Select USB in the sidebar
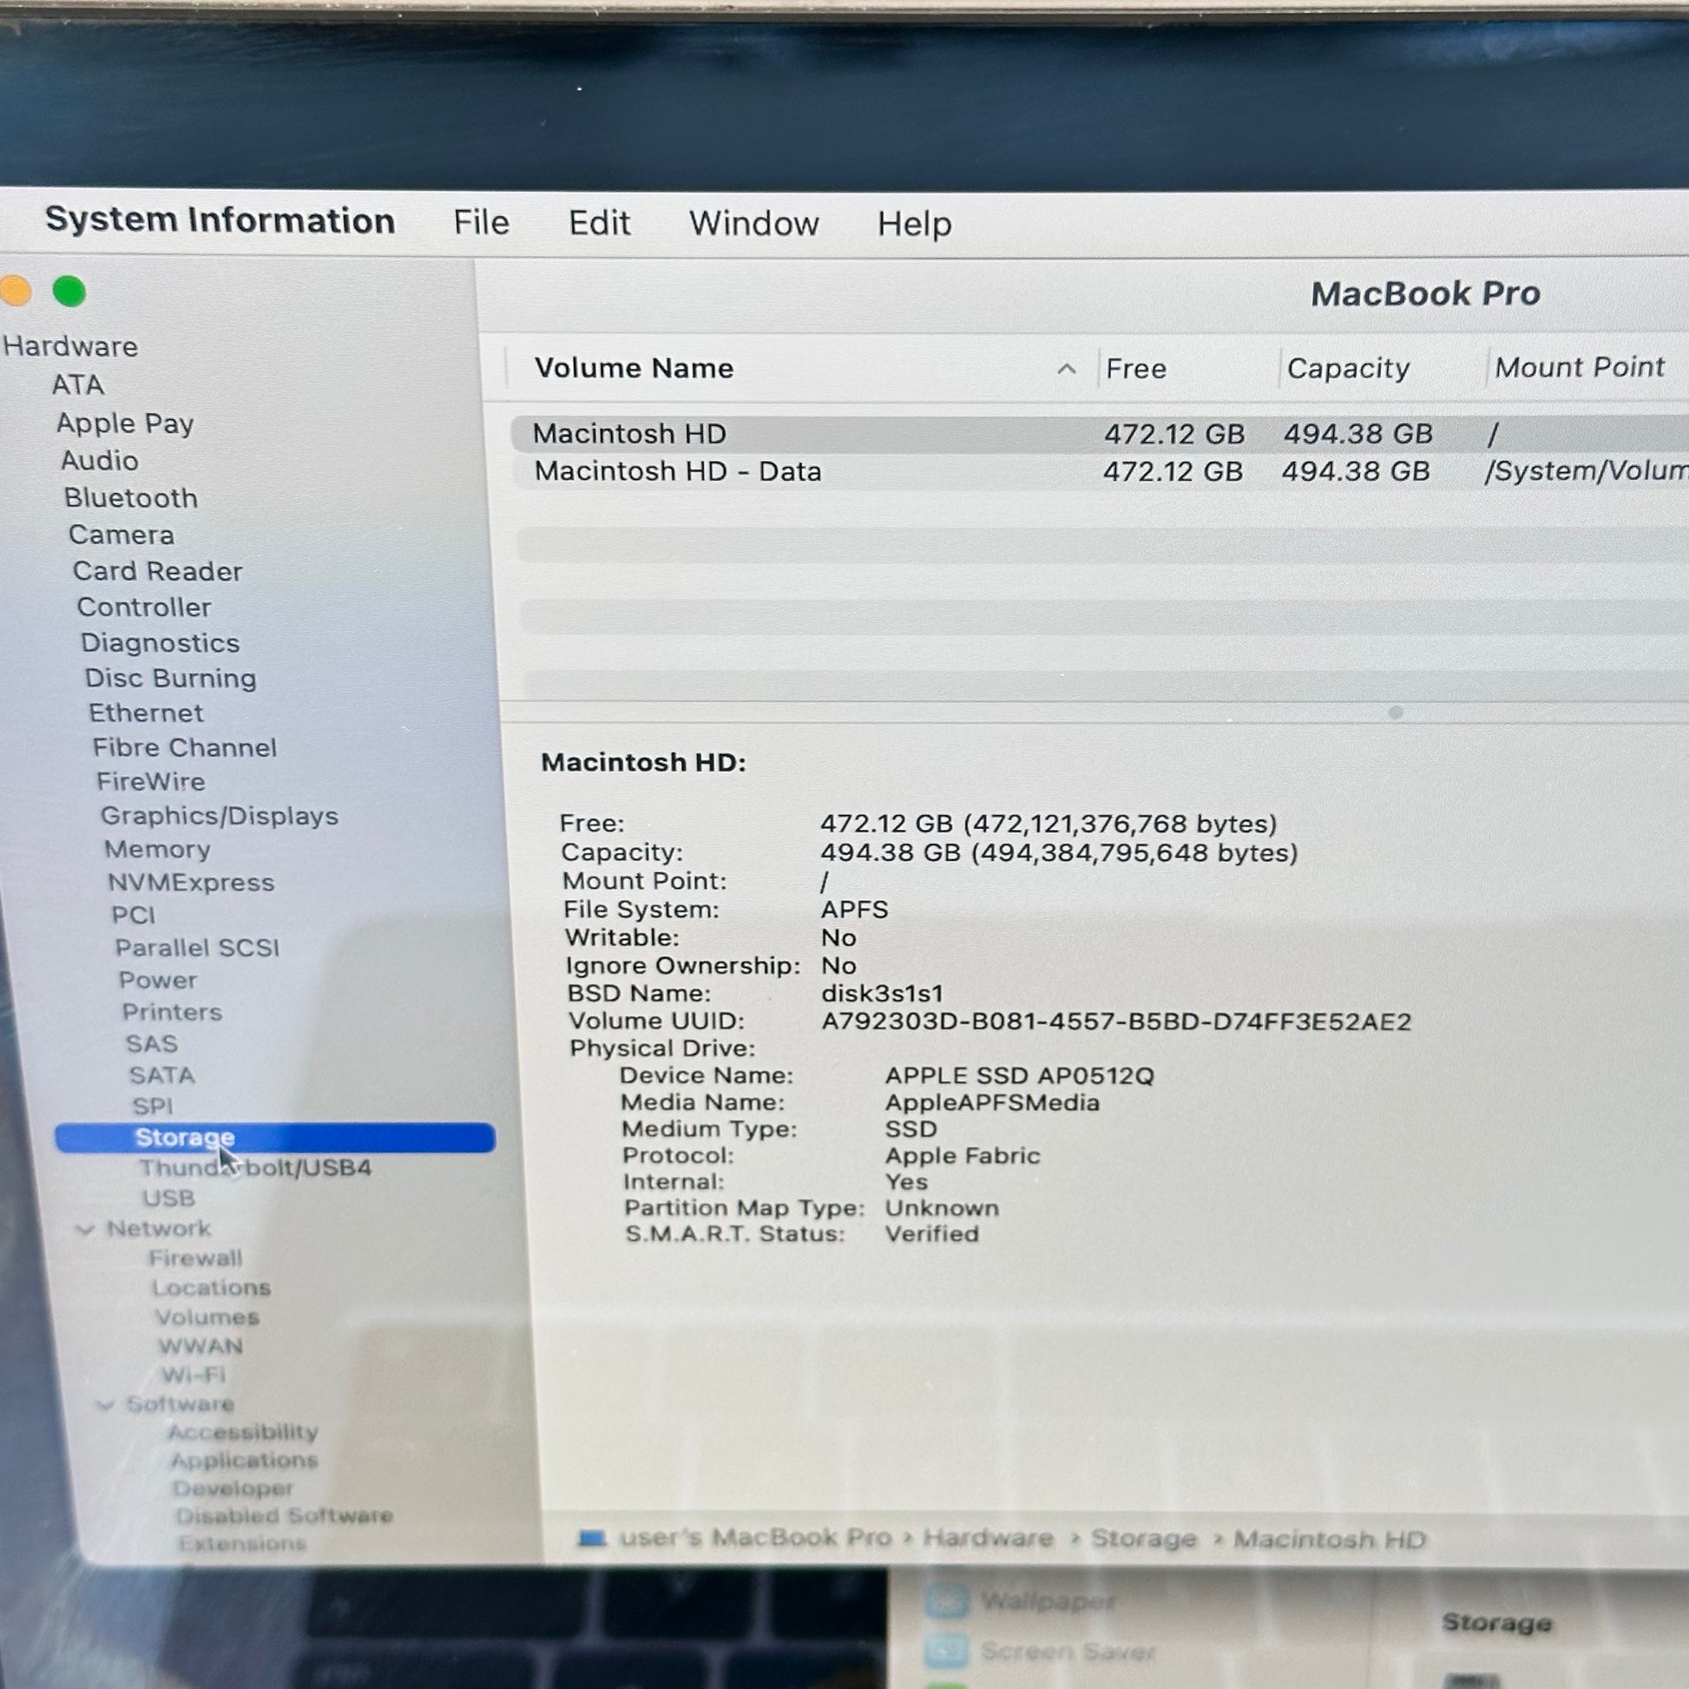This screenshot has height=1689, width=1689. pyautogui.click(x=168, y=1199)
